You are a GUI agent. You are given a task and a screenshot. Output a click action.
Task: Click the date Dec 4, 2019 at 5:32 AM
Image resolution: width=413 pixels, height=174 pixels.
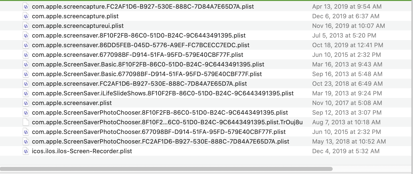pos(346,151)
